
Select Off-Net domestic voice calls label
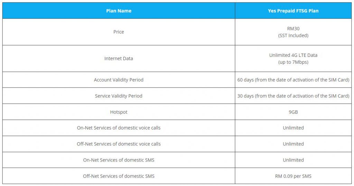tap(119, 144)
